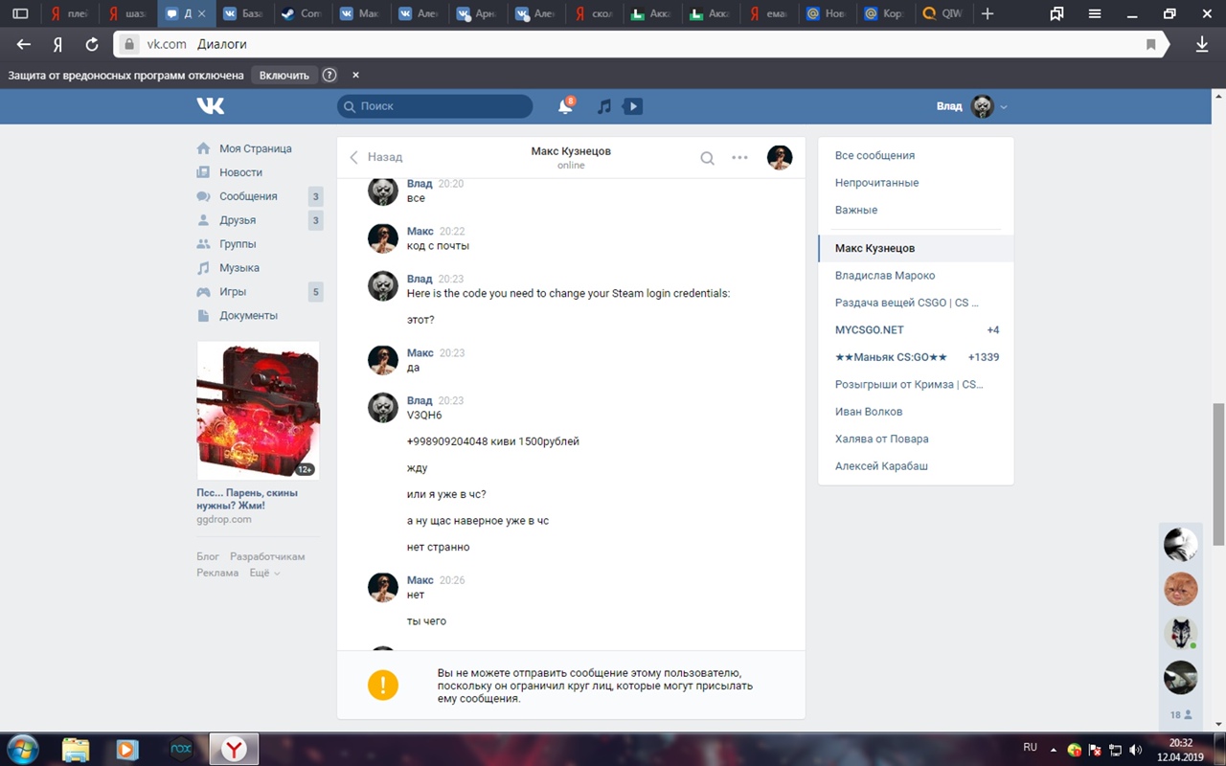Click the browser page reload icon

92,44
